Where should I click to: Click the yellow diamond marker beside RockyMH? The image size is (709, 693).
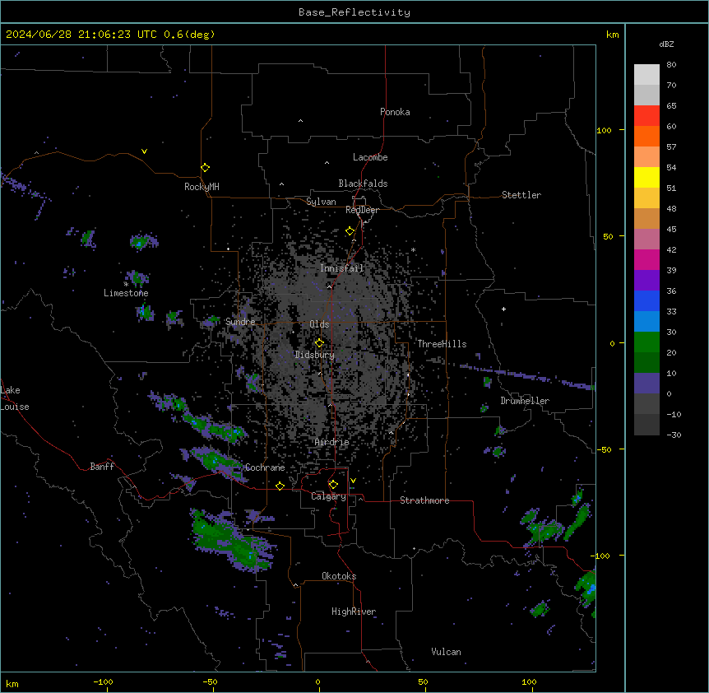205,168
